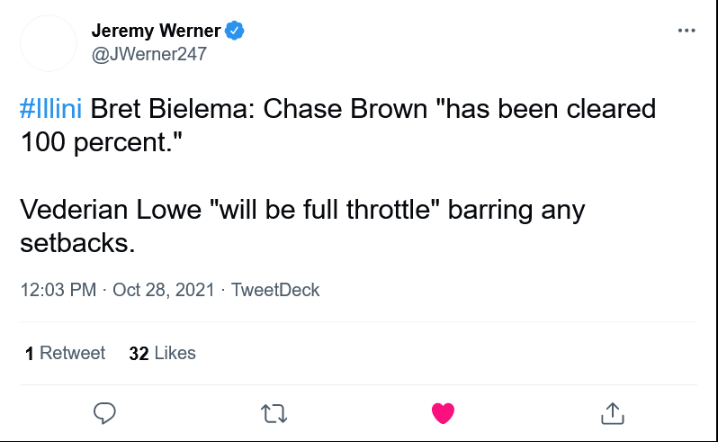718x442 pixels.
Task: Click the word 'setbacks.' in the tweet
Action: (76, 243)
